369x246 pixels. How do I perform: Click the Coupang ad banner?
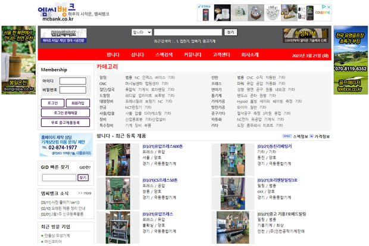pyautogui.click(x=264, y=13)
